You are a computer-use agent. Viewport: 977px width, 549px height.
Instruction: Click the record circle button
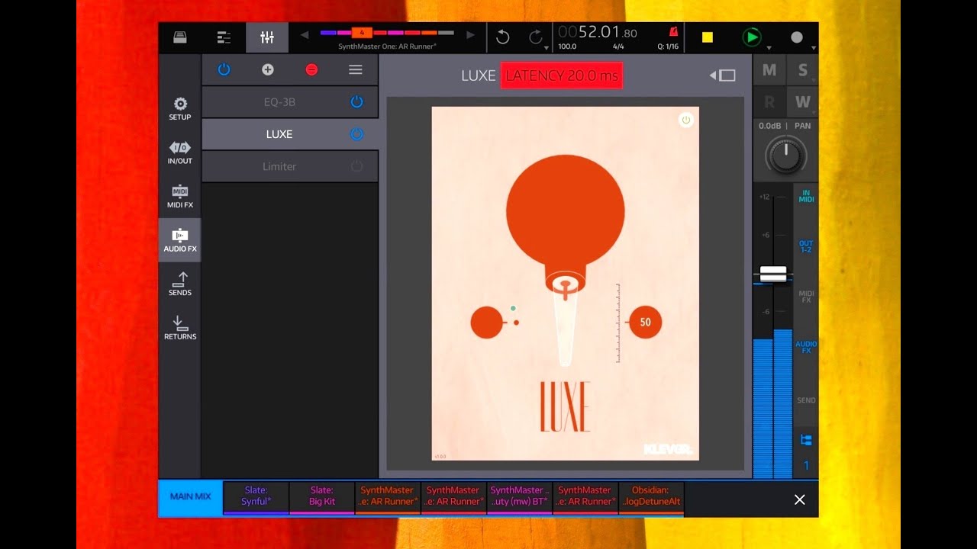pyautogui.click(x=797, y=37)
